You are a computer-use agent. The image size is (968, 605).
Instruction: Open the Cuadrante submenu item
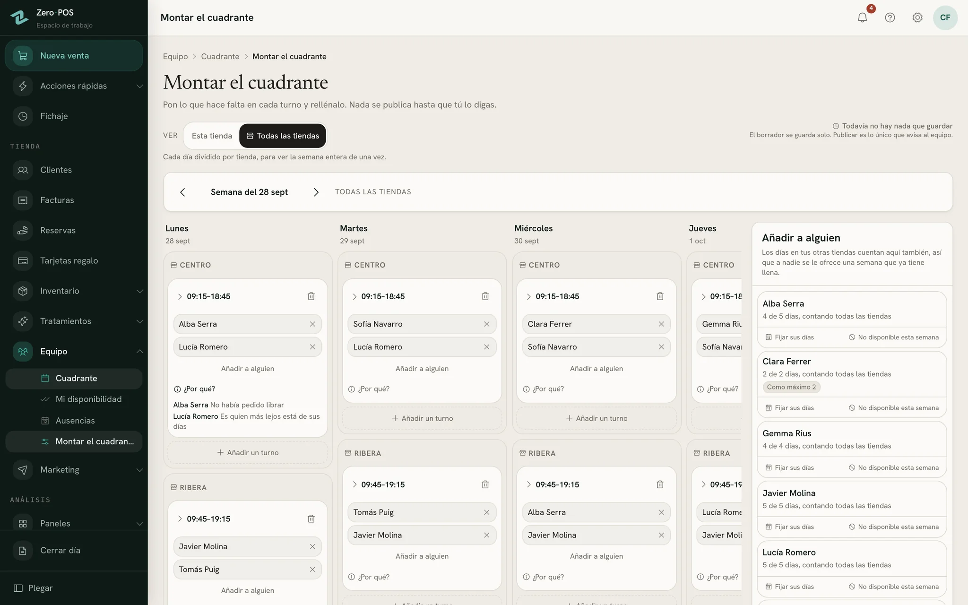point(74,379)
